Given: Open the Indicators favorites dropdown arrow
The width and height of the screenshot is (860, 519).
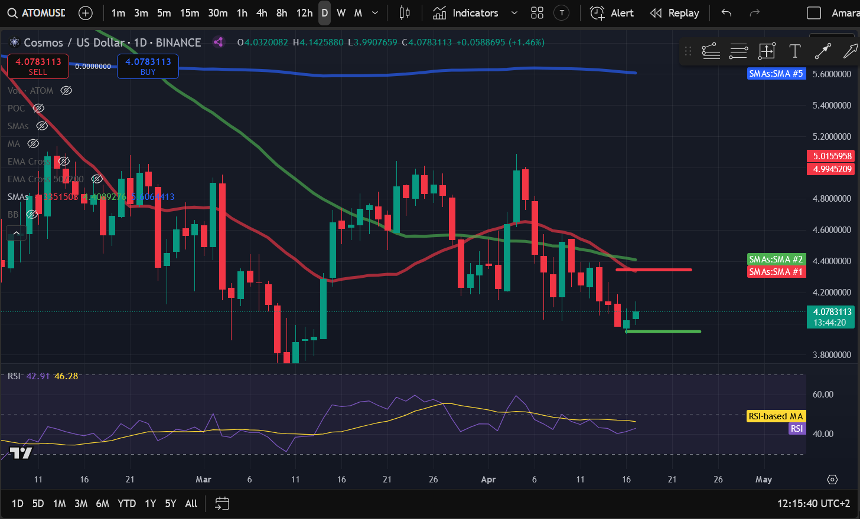Looking at the screenshot, I should [514, 13].
